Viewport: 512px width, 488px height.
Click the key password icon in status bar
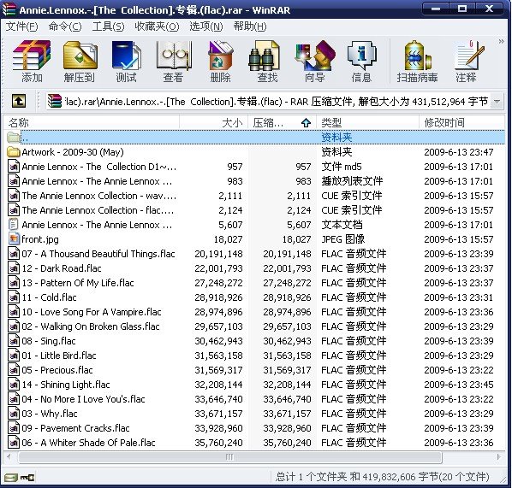point(27,478)
